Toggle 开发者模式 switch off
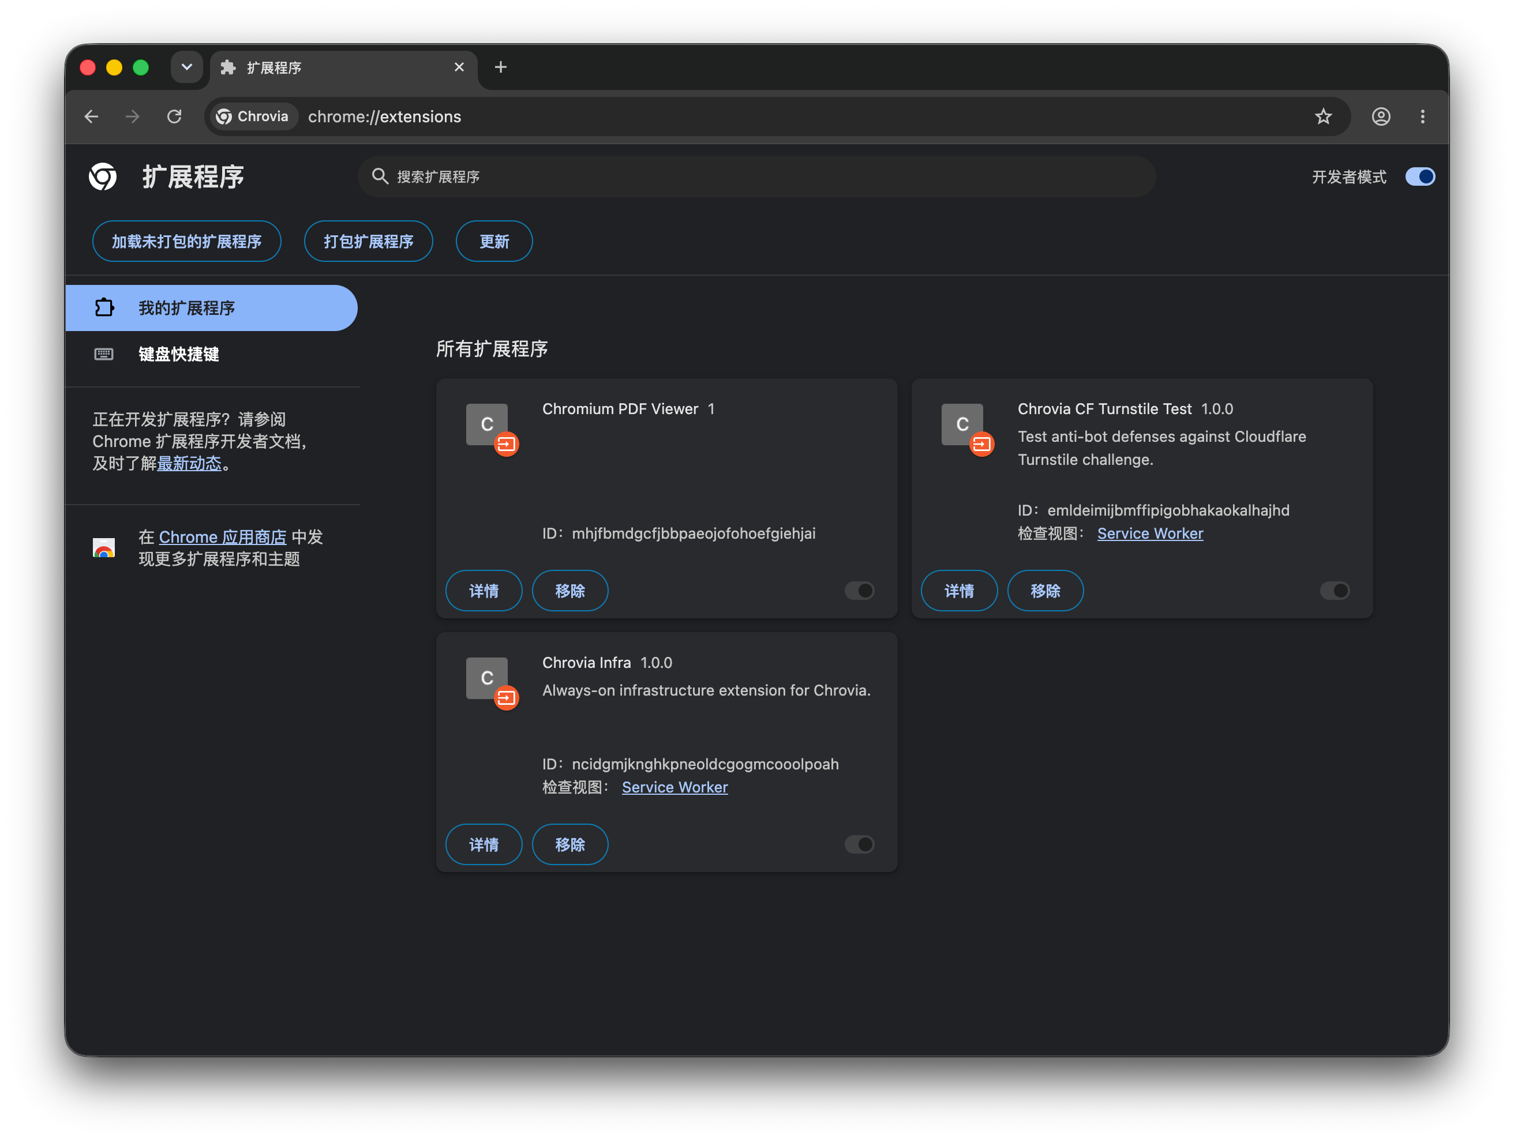Image resolution: width=1514 pixels, height=1142 pixels. point(1419,176)
